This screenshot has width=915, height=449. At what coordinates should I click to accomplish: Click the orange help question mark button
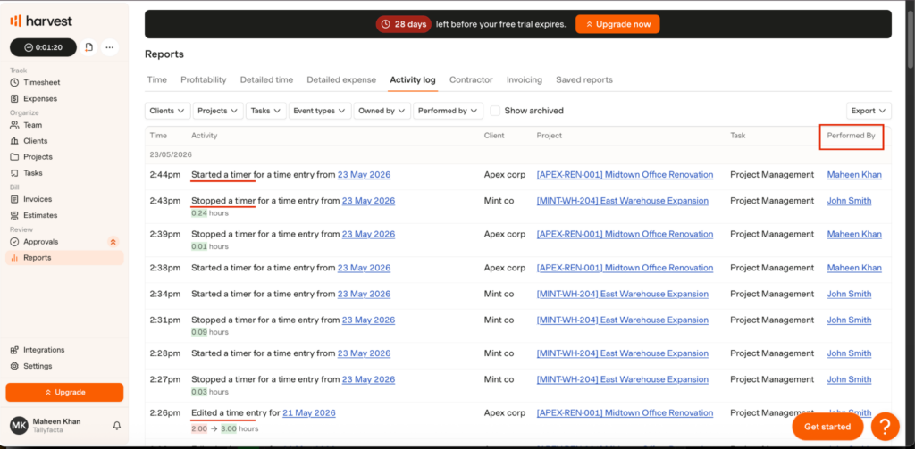pos(886,427)
